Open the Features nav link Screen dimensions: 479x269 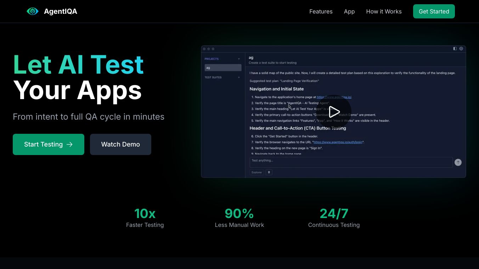coord(321,11)
